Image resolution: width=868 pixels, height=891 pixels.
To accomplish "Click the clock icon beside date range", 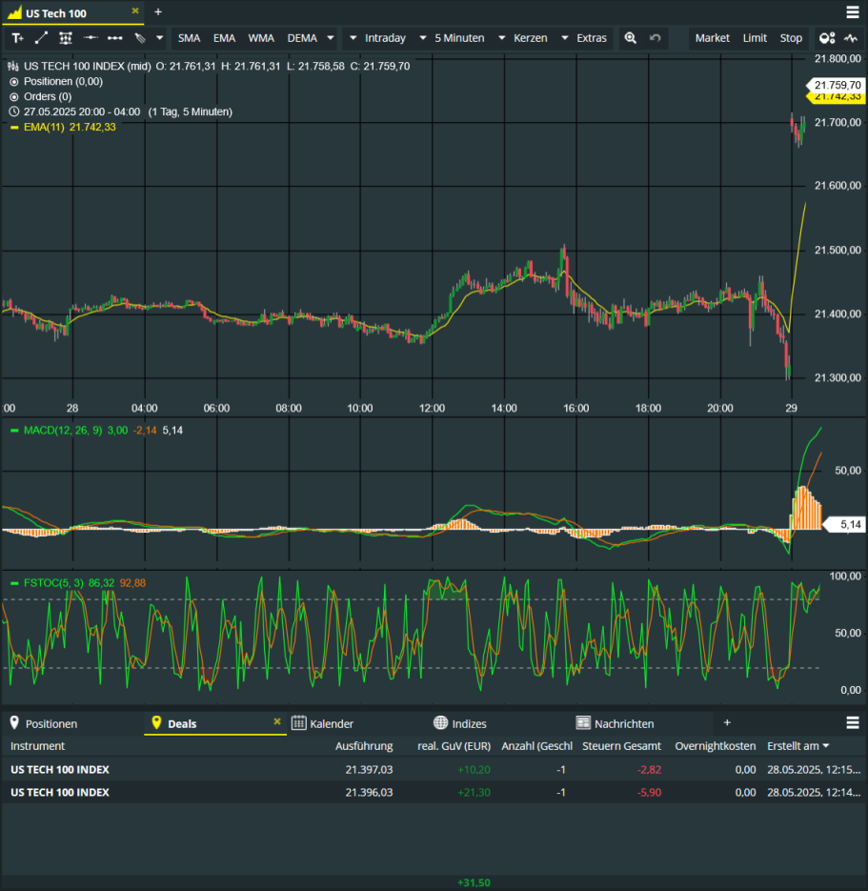I will 14,111.
